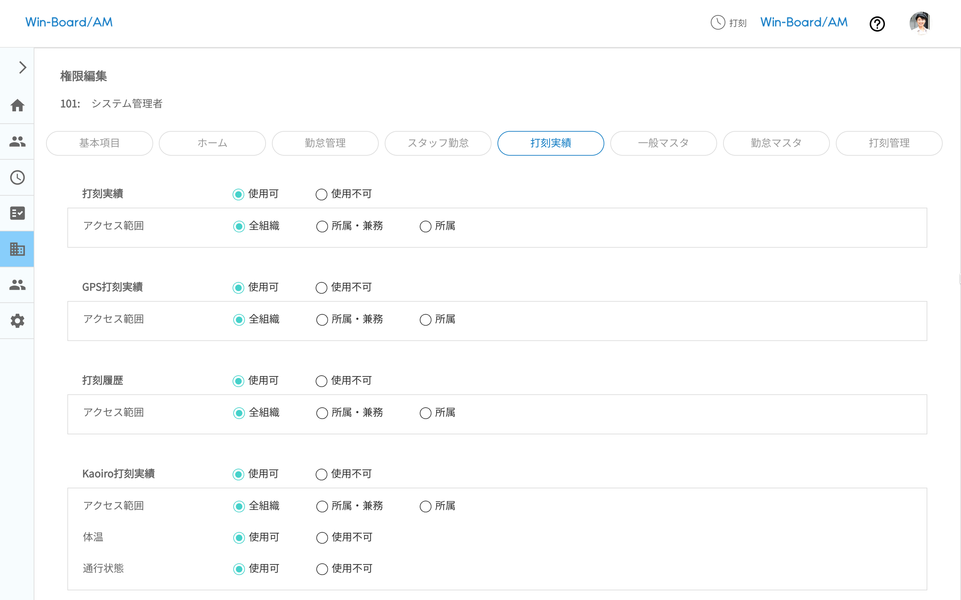Image resolution: width=961 pixels, height=600 pixels.
Task: Open the 打刻管理 tab
Action: click(889, 143)
